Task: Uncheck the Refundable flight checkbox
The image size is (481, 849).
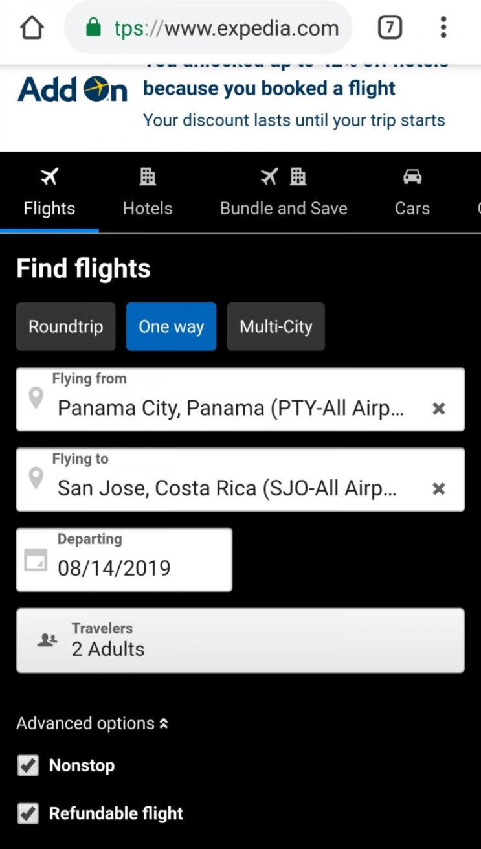Action: click(x=28, y=813)
